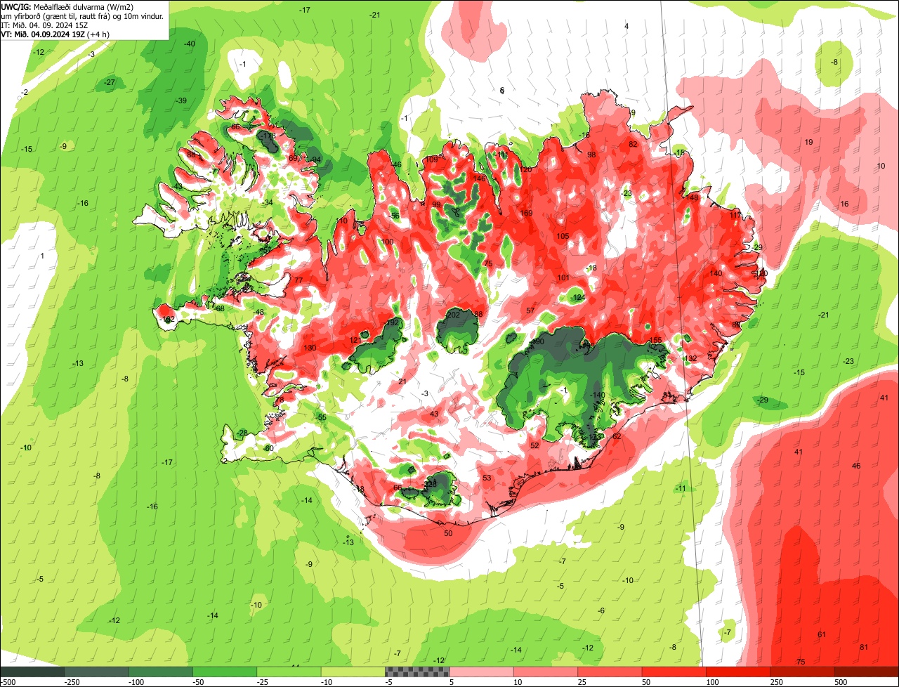The height and width of the screenshot is (687, 899).
Task: Click the map value 101
Action: [563, 277]
